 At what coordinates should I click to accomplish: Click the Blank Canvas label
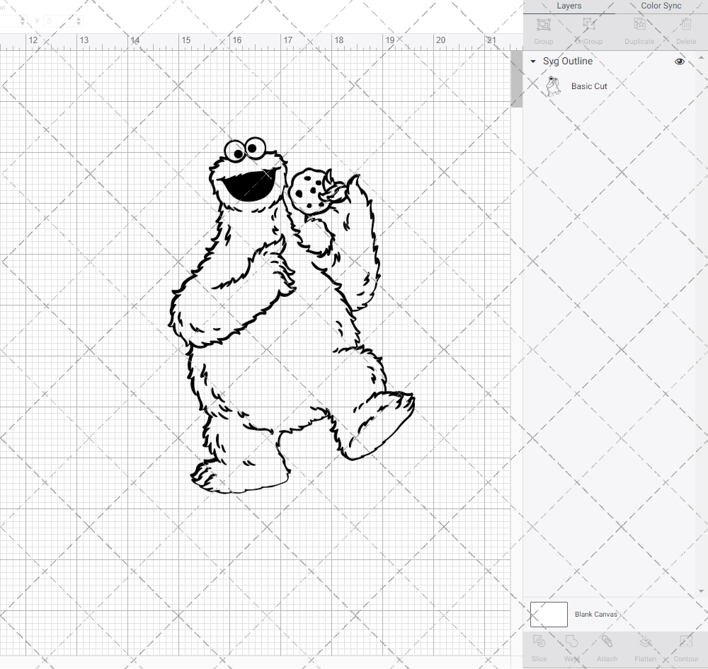597,614
